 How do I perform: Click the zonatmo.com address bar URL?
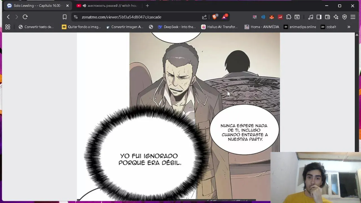pyautogui.click(x=122, y=17)
